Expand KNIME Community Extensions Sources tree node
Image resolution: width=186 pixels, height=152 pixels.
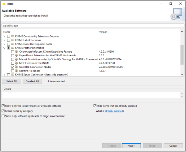click(x=4, y=37)
